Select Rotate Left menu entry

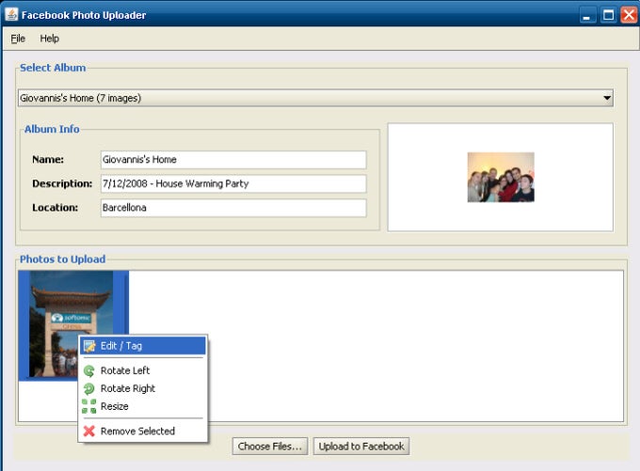142,370
